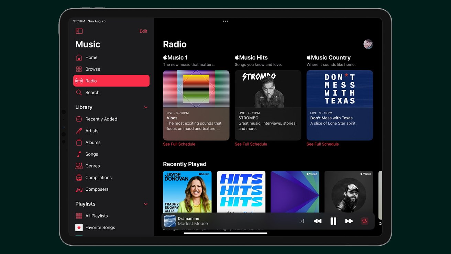Image resolution: width=451 pixels, height=254 pixels.
Task: Click the Recently Added clock icon
Action: click(x=79, y=119)
